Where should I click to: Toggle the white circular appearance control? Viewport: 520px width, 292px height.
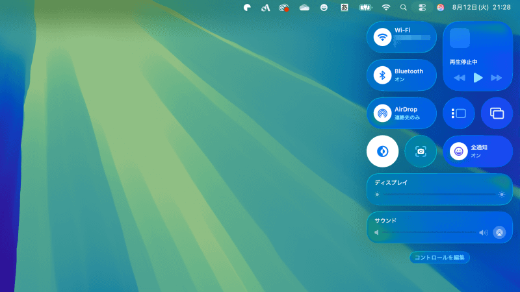click(382, 151)
